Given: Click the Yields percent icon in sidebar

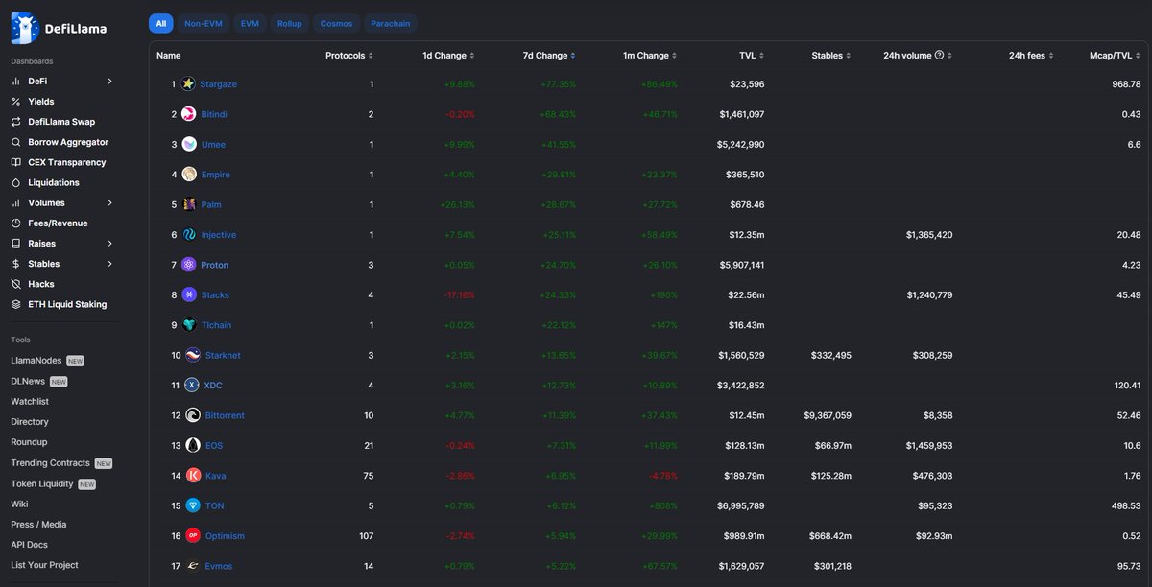Looking at the screenshot, I should click(x=16, y=102).
